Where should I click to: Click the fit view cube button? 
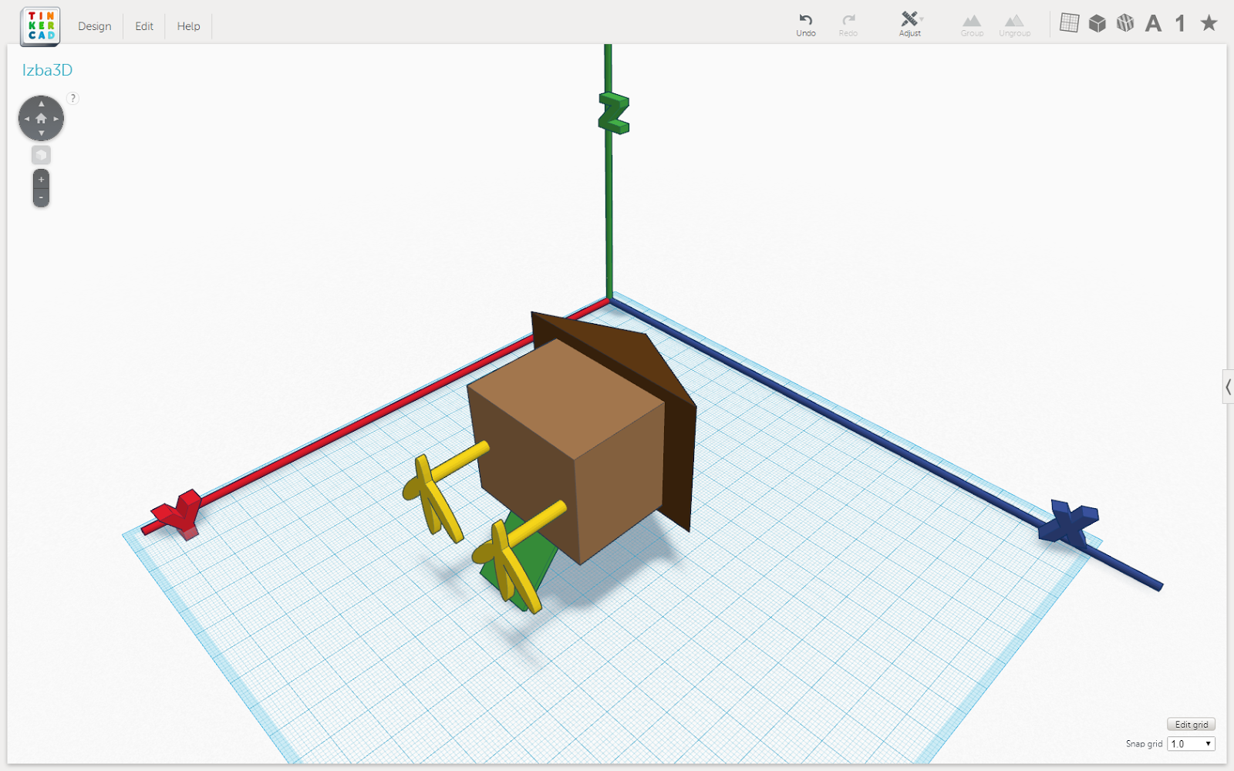tap(41, 155)
